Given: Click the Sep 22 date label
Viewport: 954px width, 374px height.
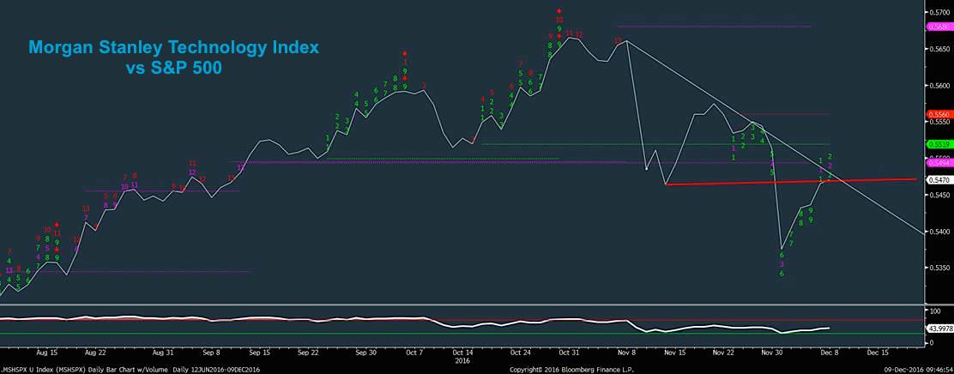Looking at the screenshot, I should [x=309, y=352].
